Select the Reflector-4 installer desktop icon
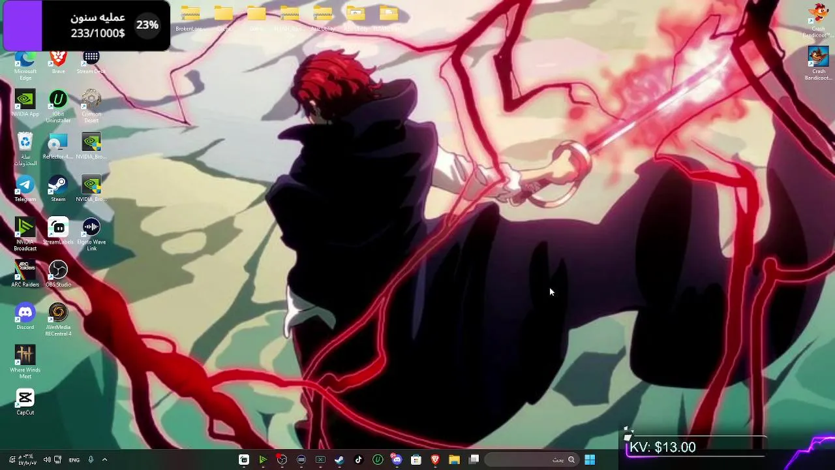Image resolution: width=835 pixels, height=470 pixels. pos(58,147)
